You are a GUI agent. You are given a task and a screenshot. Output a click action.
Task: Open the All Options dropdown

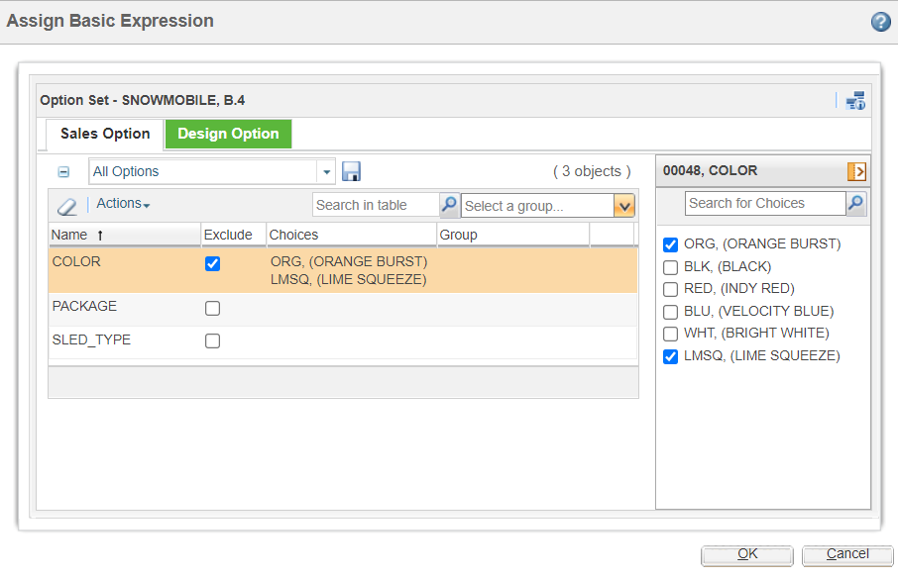(326, 171)
